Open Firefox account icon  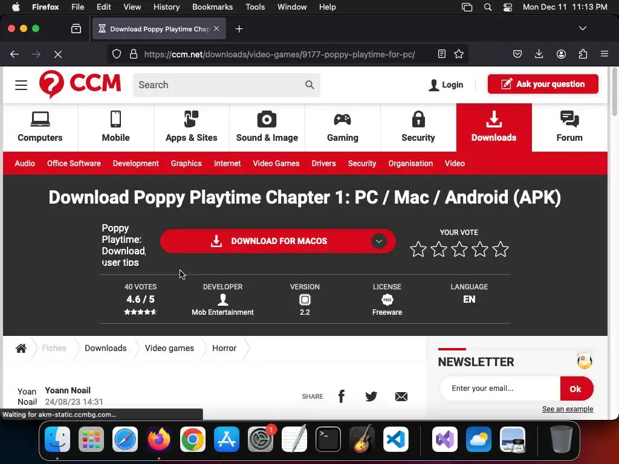(x=561, y=54)
